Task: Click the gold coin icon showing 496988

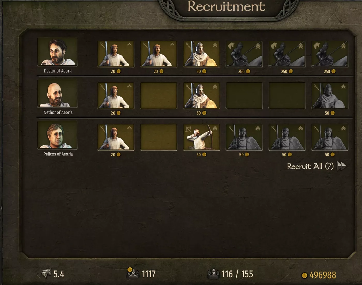Action: pos(305,275)
